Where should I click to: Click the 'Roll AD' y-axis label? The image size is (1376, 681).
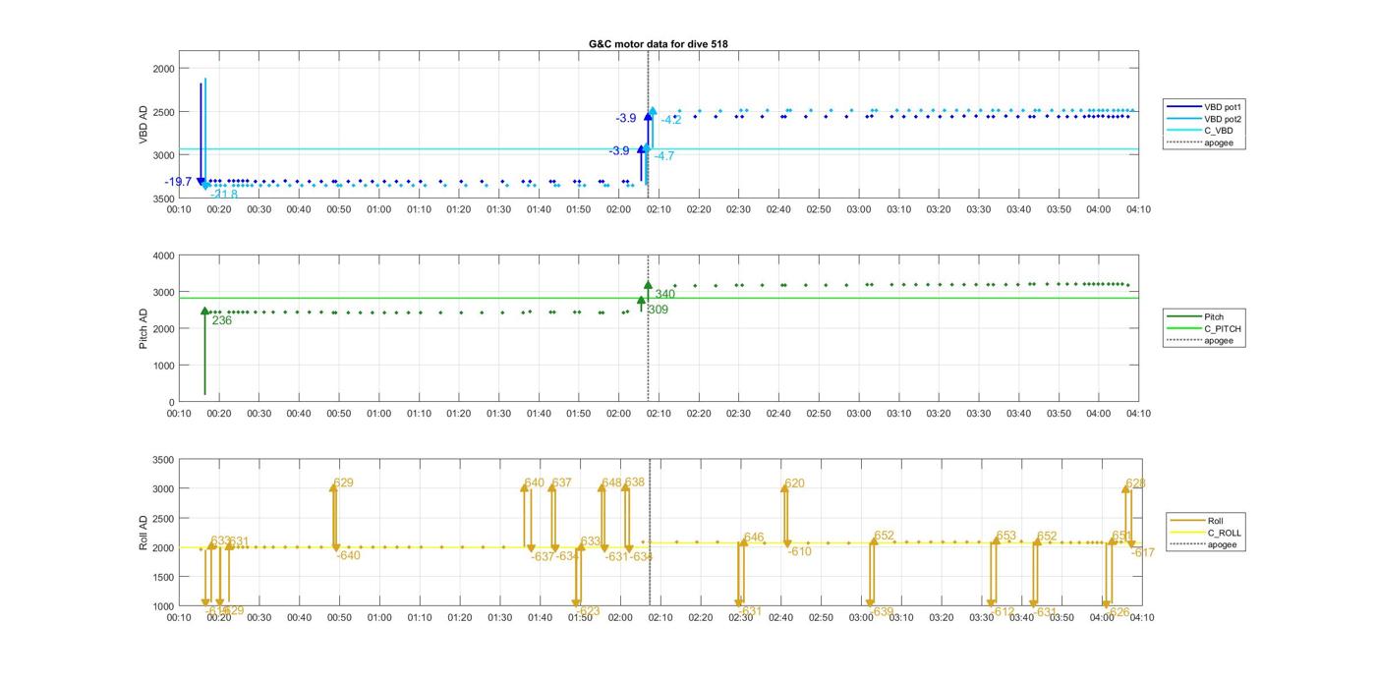coord(143,532)
